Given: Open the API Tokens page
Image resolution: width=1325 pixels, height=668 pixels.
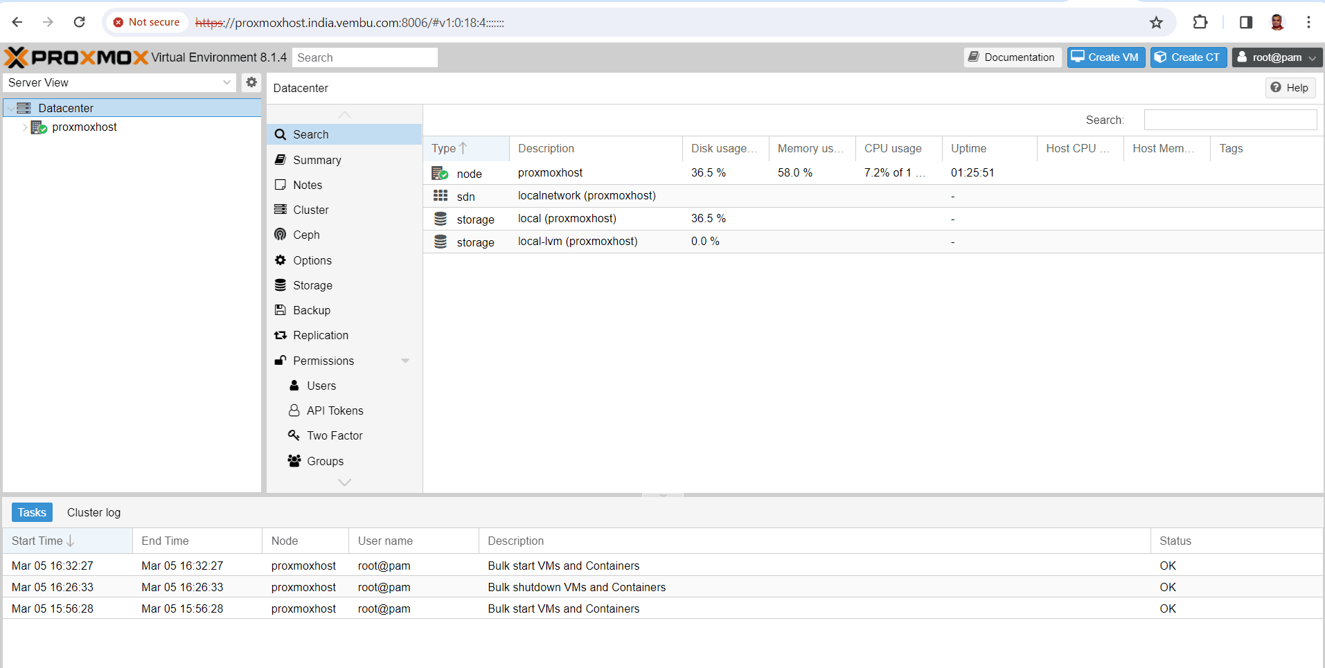Looking at the screenshot, I should click(x=344, y=410).
